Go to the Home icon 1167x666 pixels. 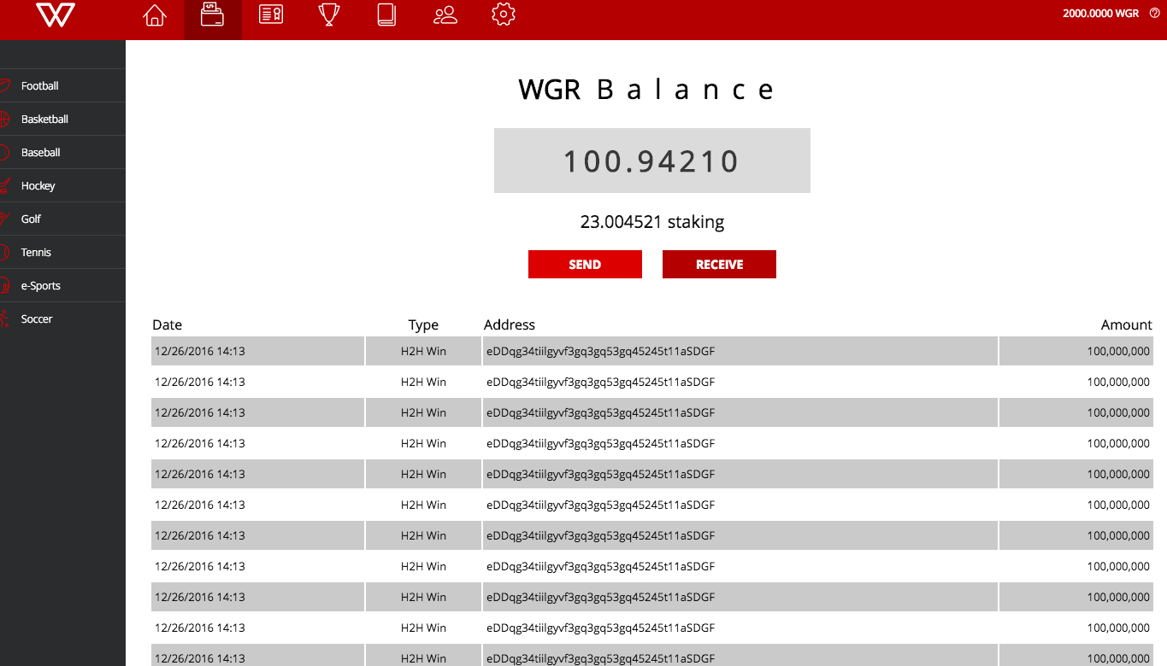(x=155, y=15)
